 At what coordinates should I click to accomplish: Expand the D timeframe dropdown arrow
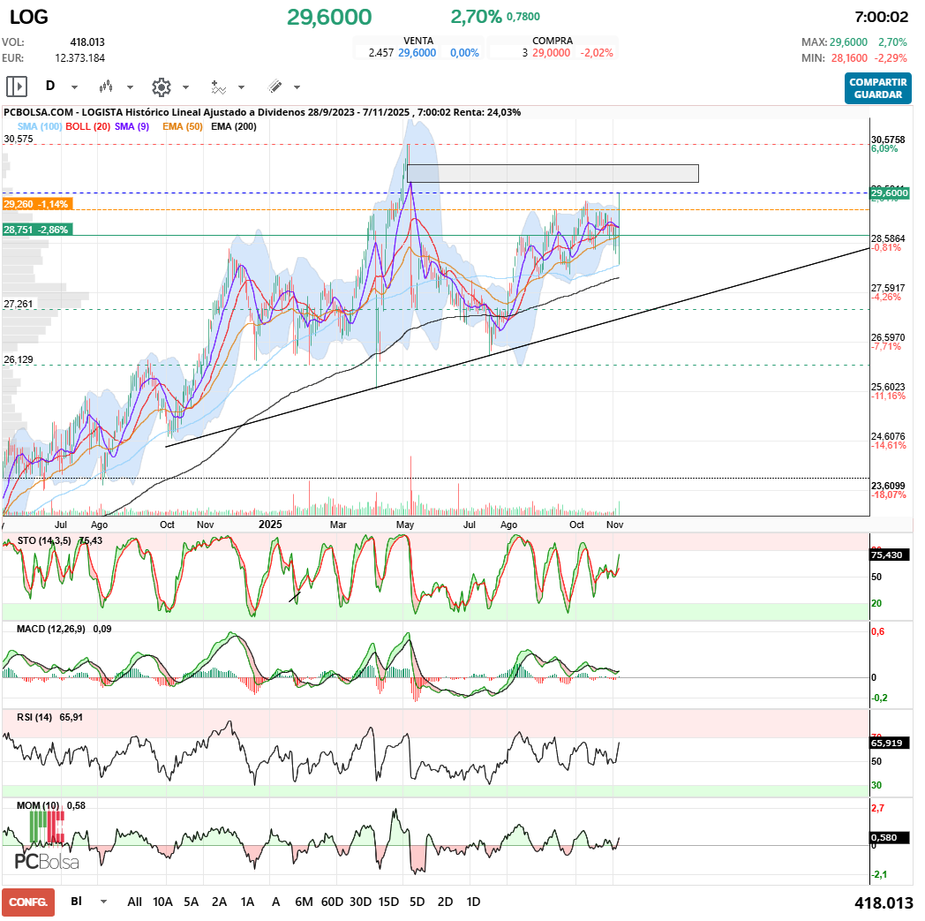pyautogui.click(x=74, y=87)
